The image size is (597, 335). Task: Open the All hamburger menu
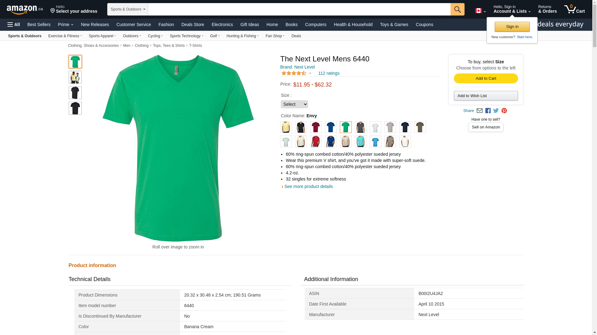click(x=14, y=25)
